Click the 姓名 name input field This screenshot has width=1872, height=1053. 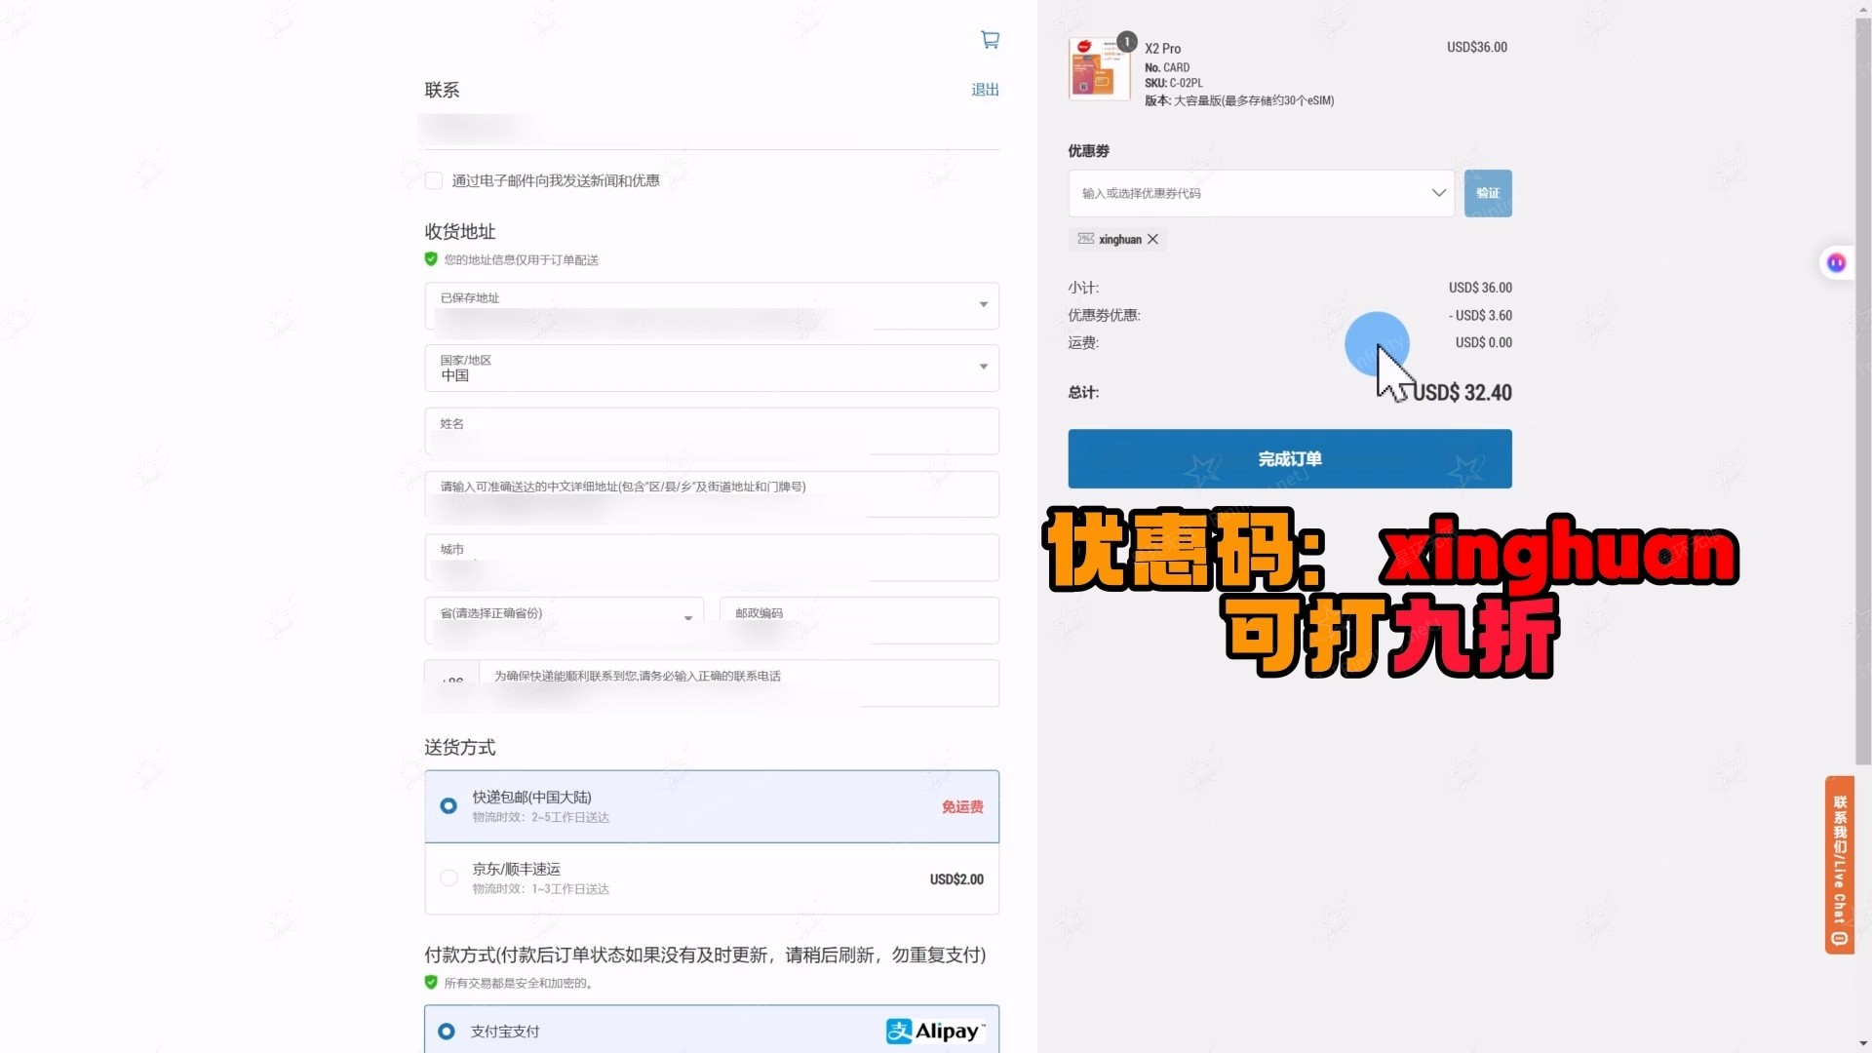[712, 431]
